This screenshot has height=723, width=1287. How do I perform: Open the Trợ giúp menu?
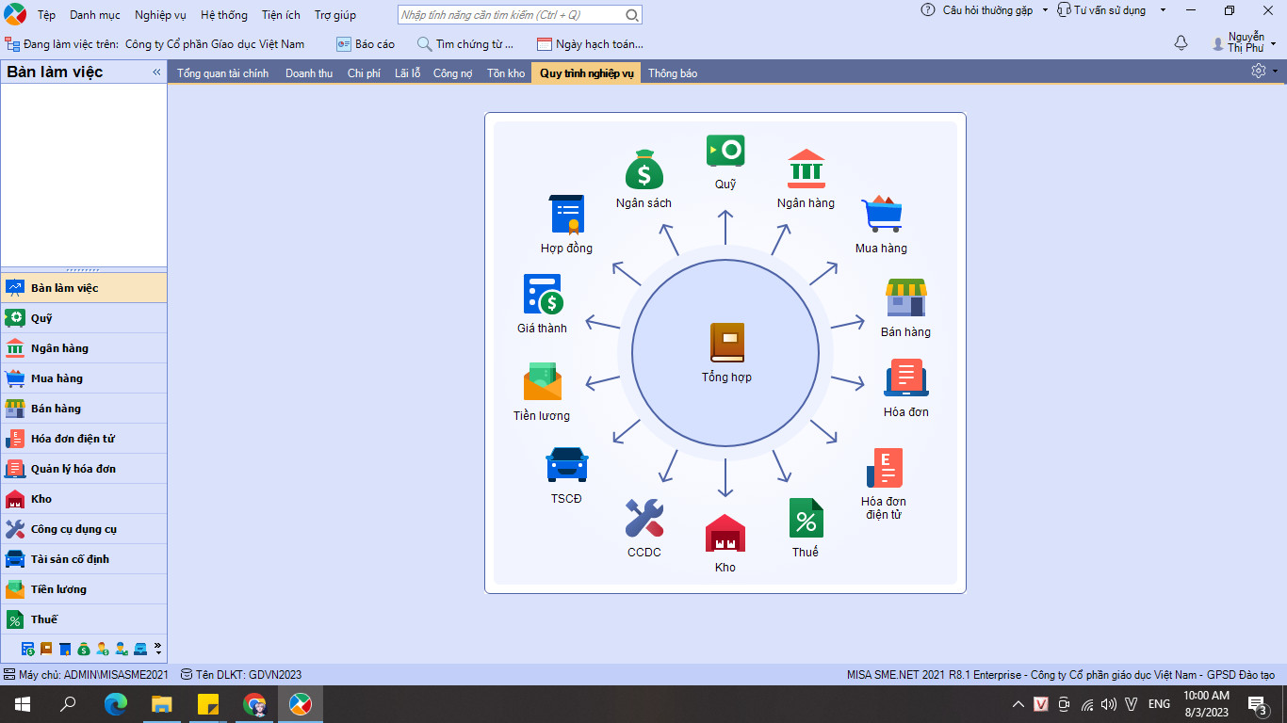[x=335, y=15]
